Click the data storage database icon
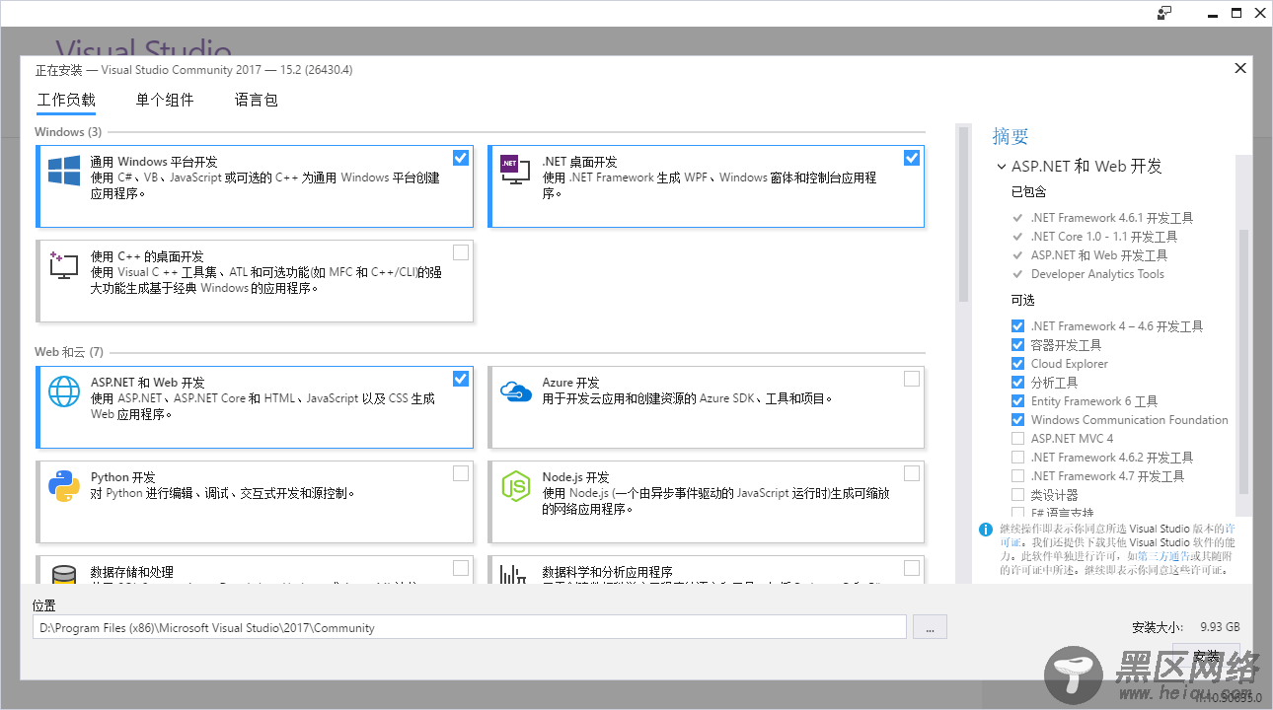The height and width of the screenshot is (710, 1273). [64, 575]
